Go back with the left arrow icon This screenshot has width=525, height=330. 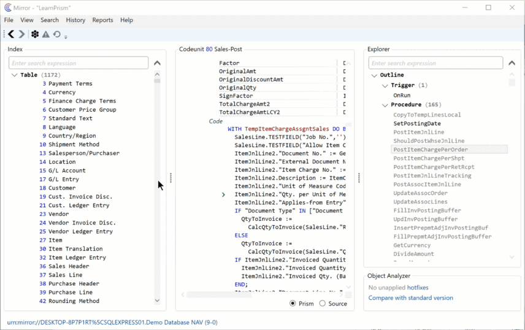coord(11,34)
